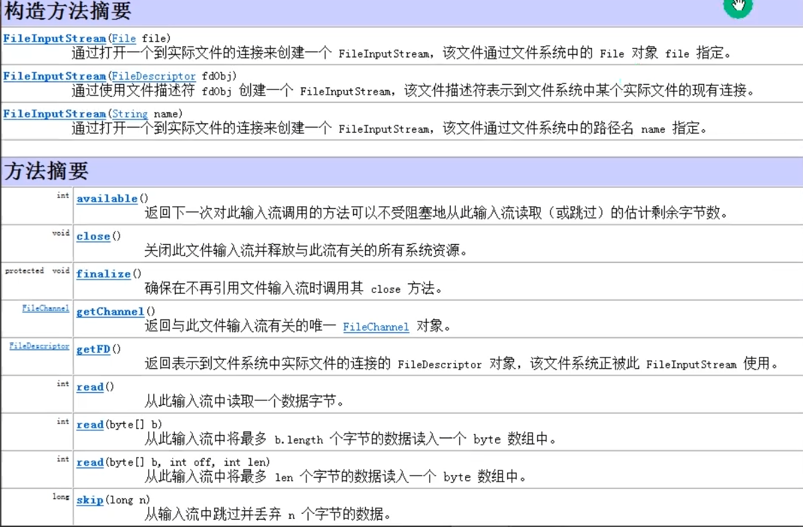Open the read(byte[] b) method documentation

[89, 424]
